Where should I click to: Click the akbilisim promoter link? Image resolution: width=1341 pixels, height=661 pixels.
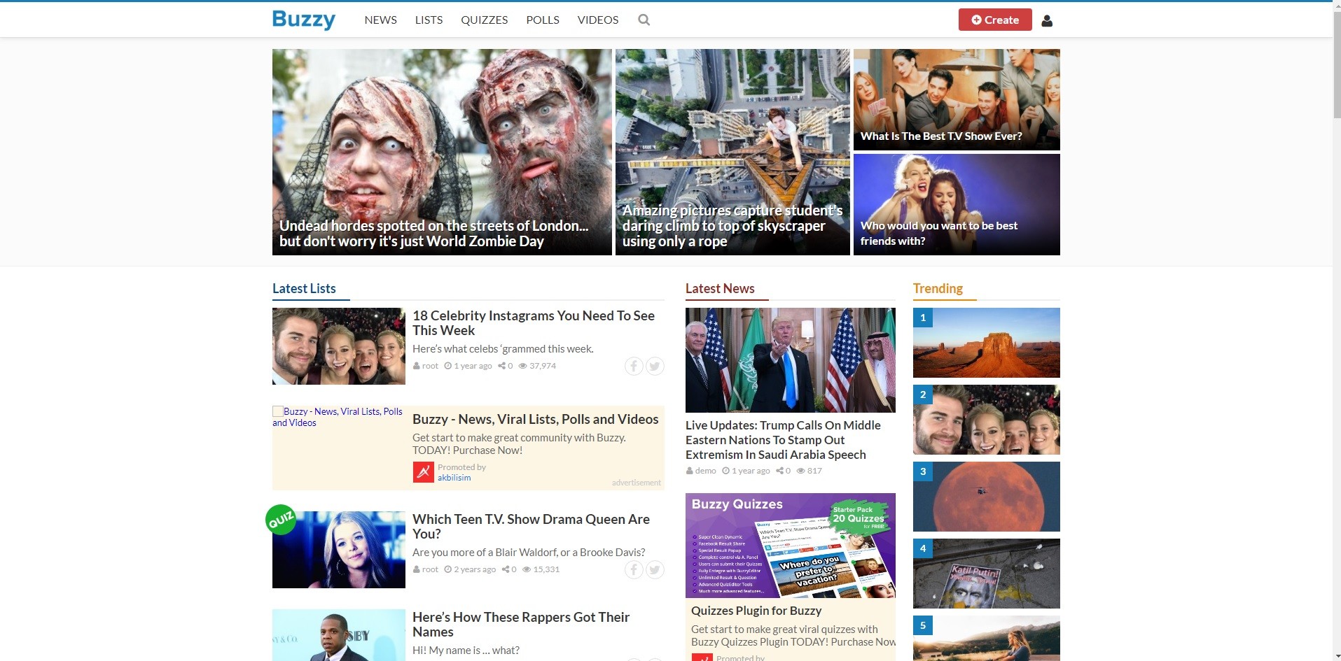click(454, 478)
